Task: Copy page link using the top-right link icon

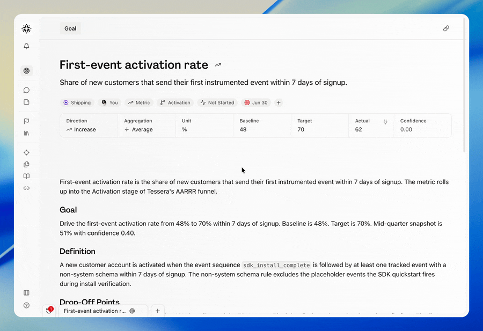Action: (446, 28)
